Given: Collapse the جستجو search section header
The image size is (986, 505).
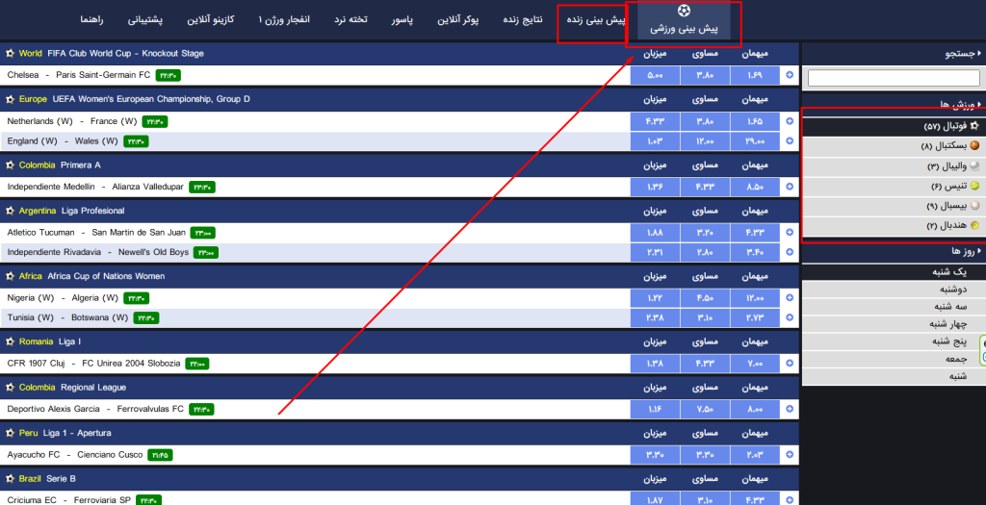Looking at the screenshot, I should 894,54.
